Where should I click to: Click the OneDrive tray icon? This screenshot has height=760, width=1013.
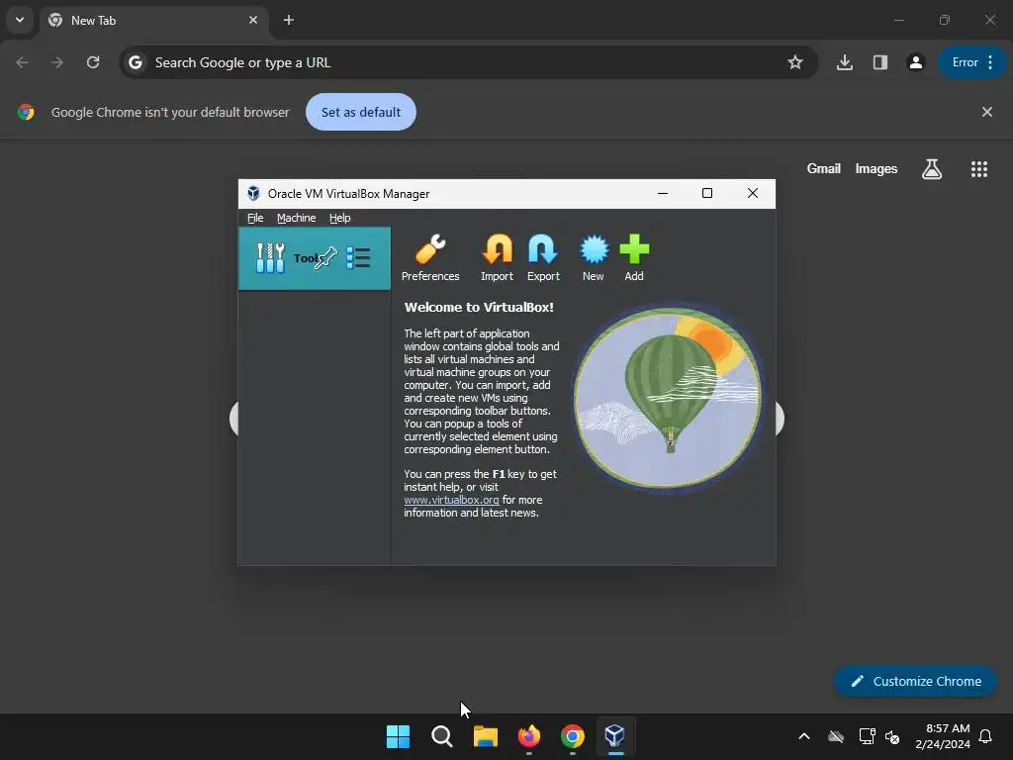point(836,736)
